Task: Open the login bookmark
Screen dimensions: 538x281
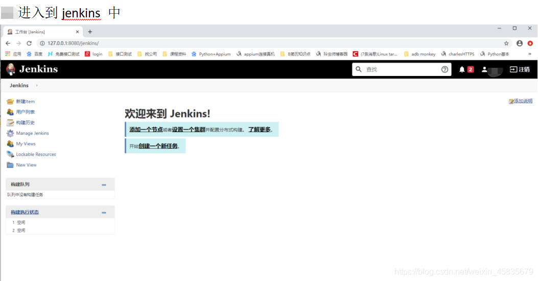Action: pos(93,54)
